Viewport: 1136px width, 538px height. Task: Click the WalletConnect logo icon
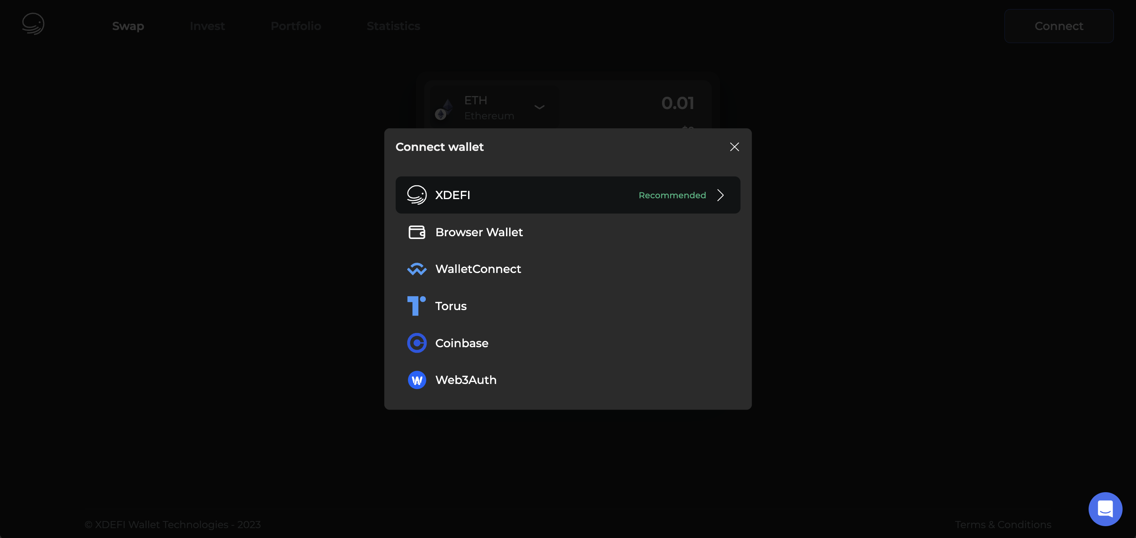(x=416, y=269)
